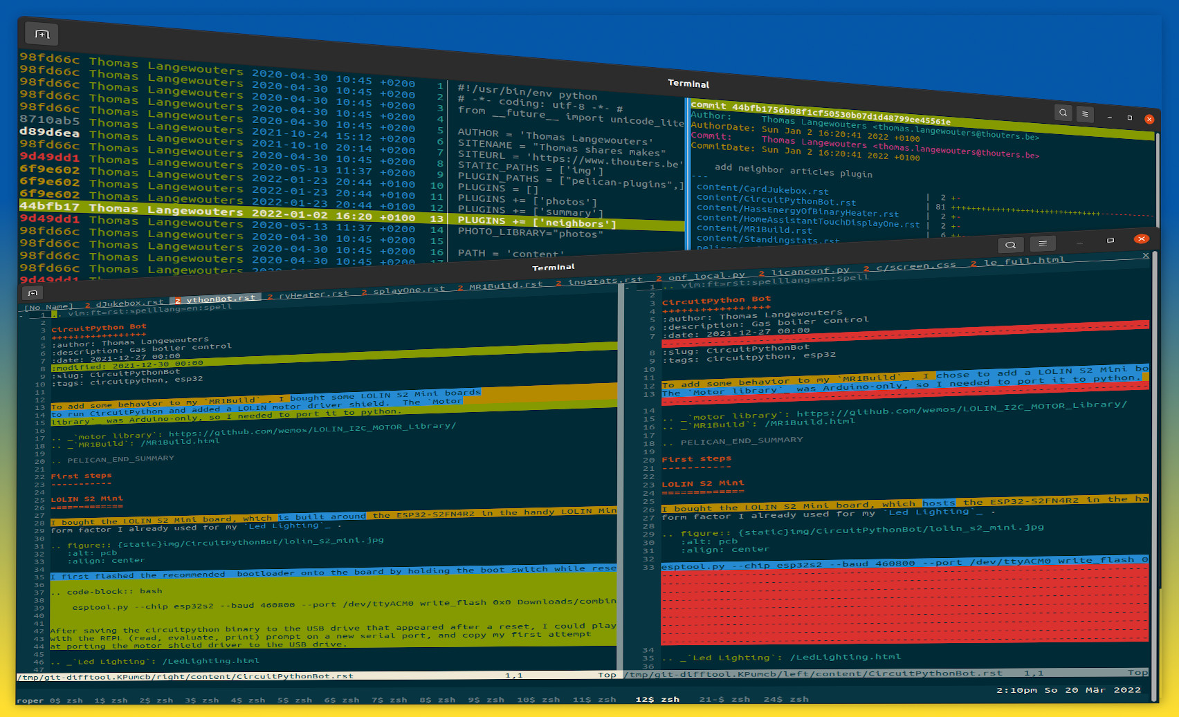Screen dimensions: 1179x717
Task: Click the SITEURL line in the blame view
Action: click(x=571, y=160)
